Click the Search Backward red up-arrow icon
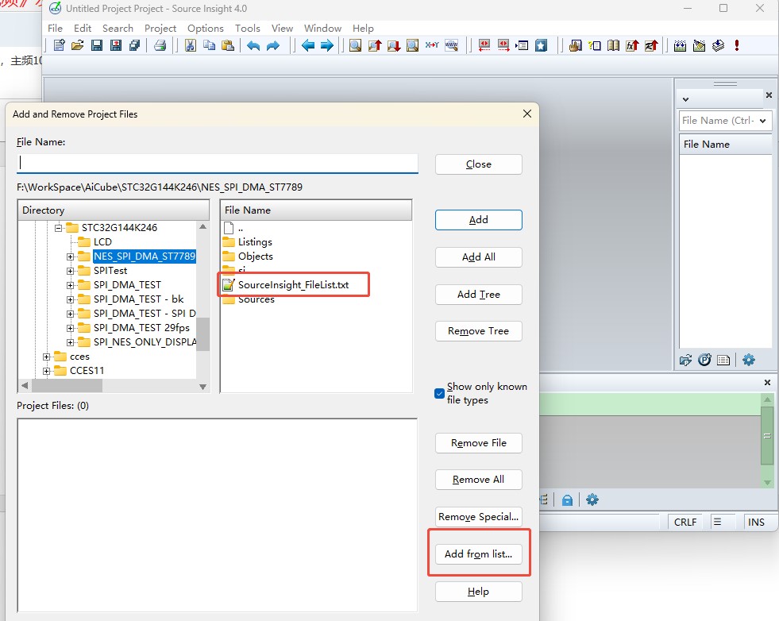Viewport: 779px width, 621px height. pyautogui.click(x=375, y=46)
